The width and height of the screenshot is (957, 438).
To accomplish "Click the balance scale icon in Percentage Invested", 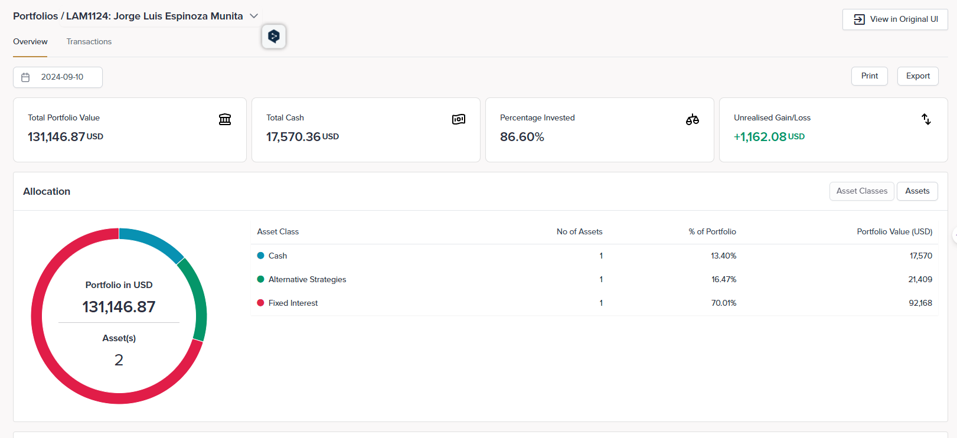I will coord(693,119).
